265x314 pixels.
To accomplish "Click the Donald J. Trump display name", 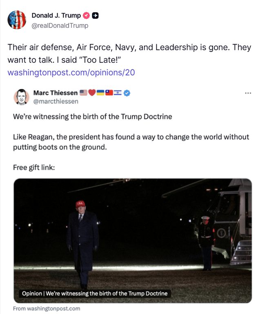I will (56, 16).
